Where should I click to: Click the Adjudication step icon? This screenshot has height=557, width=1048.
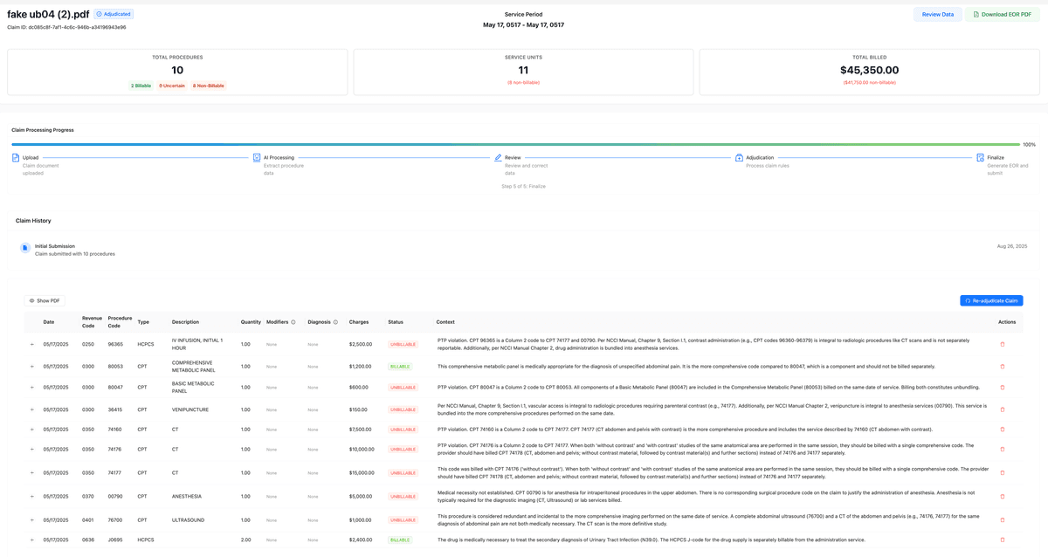(739, 158)
